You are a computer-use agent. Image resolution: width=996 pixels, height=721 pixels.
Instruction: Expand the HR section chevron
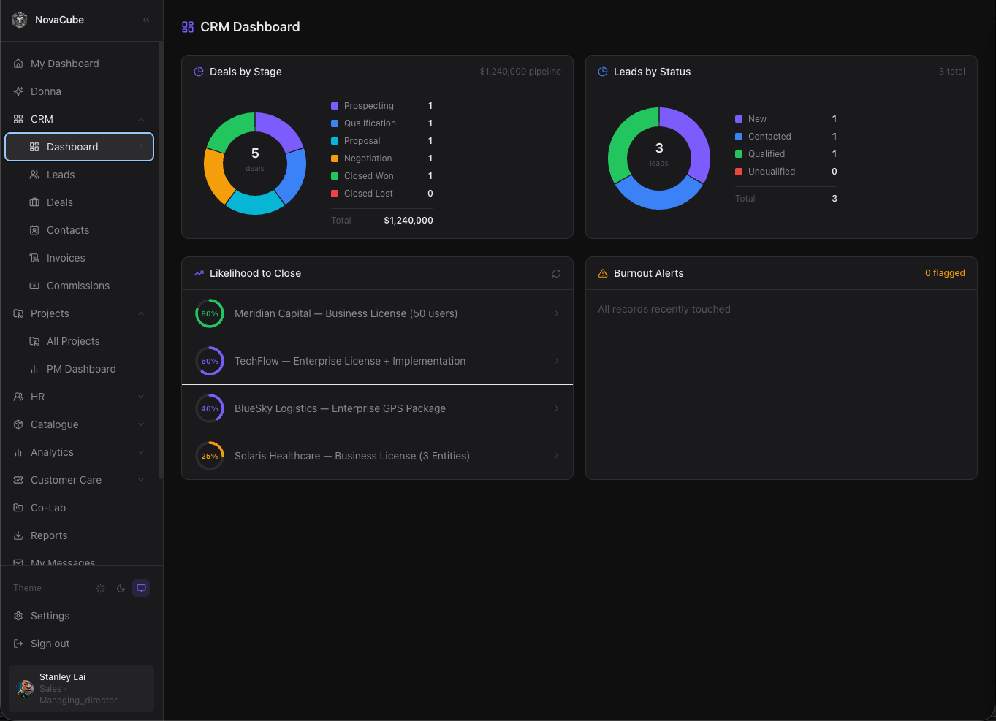(141, 397)
